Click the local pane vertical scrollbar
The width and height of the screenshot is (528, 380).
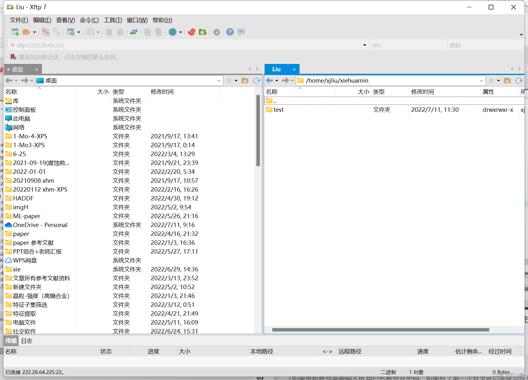click(258, 130)
